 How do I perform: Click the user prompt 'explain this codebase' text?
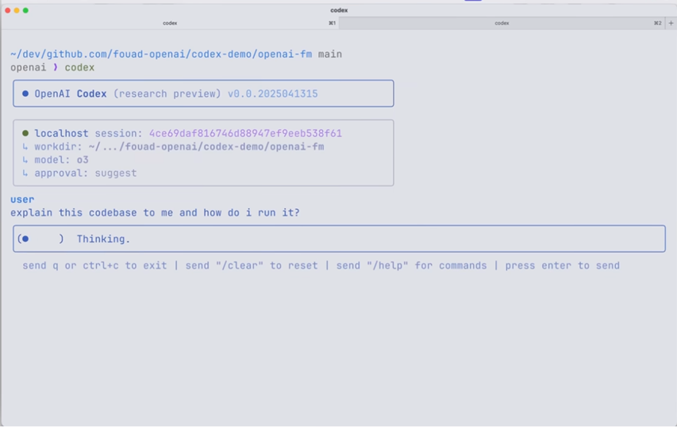[155, 213]
